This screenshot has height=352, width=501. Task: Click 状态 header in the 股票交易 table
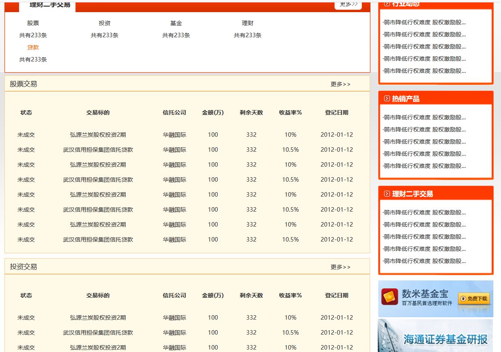pyautogui.click(x=26, y=112)
